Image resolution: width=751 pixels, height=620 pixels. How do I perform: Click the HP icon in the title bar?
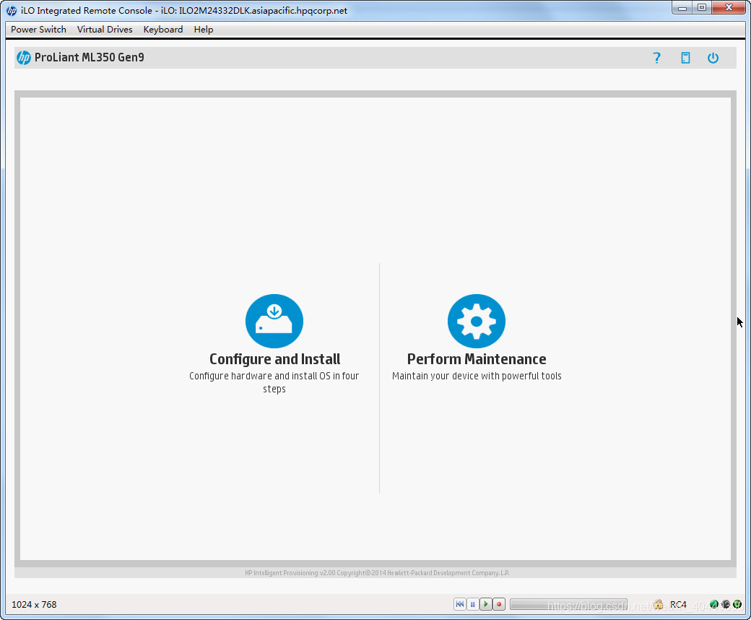point(11,11)
